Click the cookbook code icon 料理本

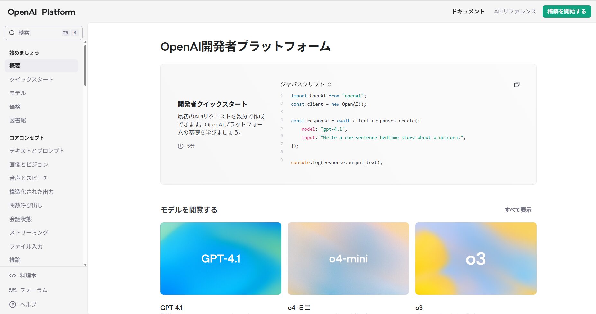13,276
